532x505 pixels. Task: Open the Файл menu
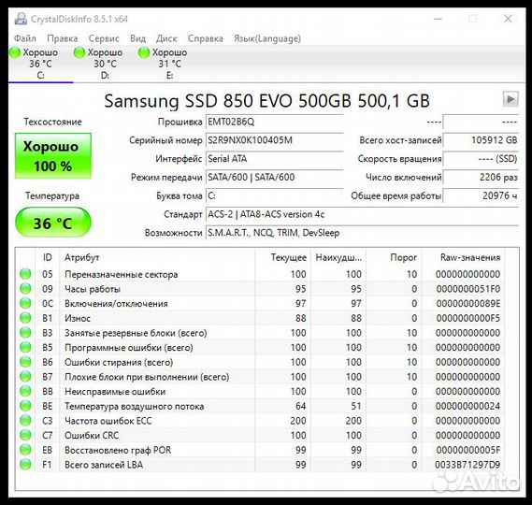coord(24,38)
